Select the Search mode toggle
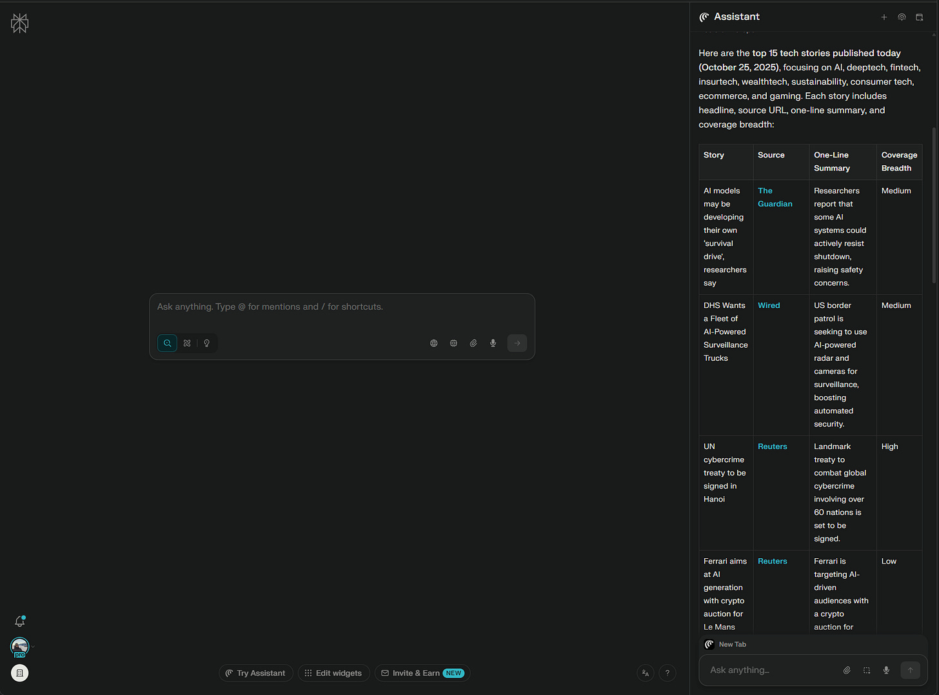The width and height of the screenshot is (939, 695). pos(167,343)
